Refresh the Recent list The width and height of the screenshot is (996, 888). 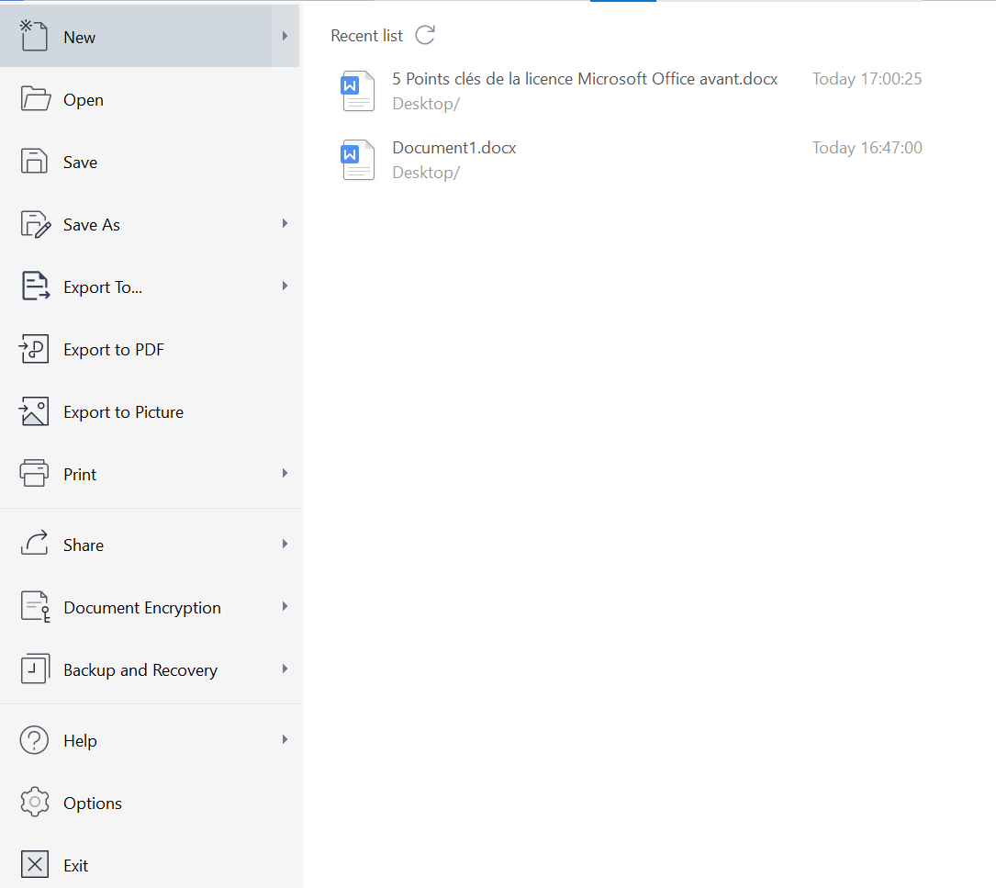tap(425, 35)
